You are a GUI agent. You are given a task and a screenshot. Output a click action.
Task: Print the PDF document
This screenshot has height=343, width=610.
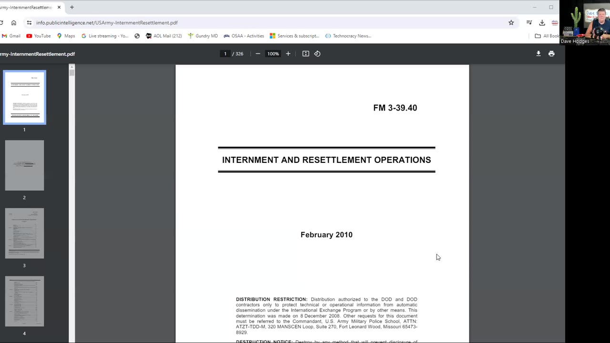pyautogui.click(x=551, y=54)
